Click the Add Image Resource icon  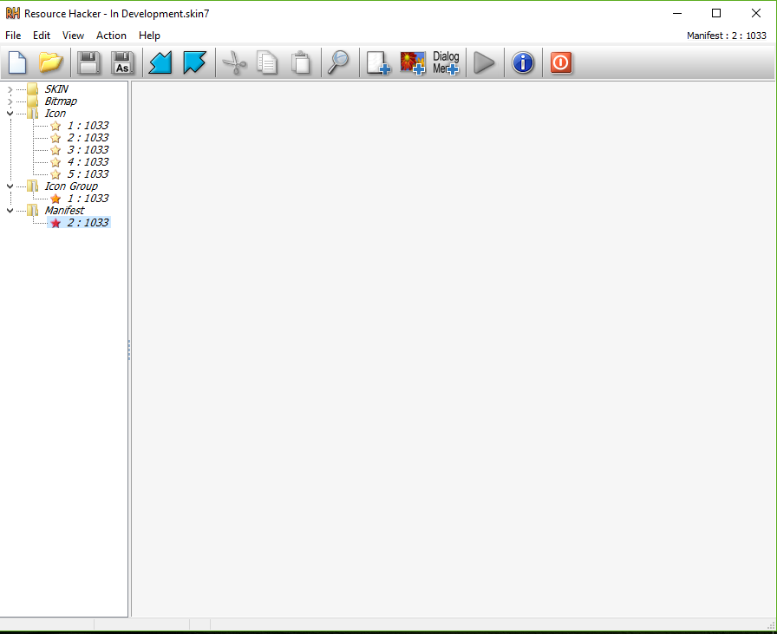tap(413, 62)
